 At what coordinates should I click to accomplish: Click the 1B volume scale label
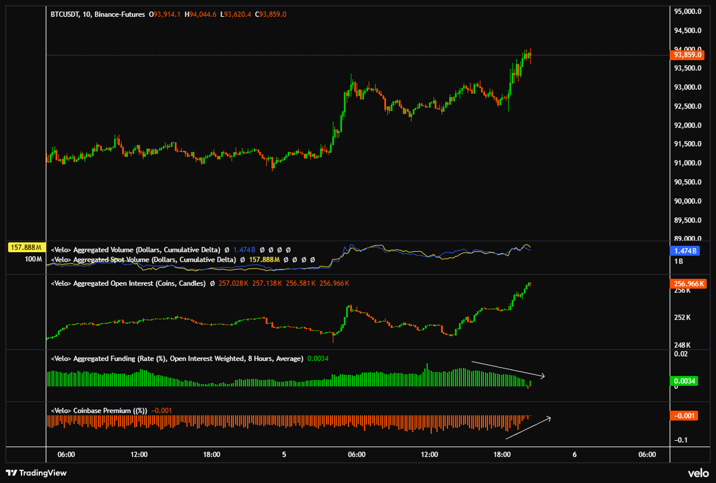678,262
